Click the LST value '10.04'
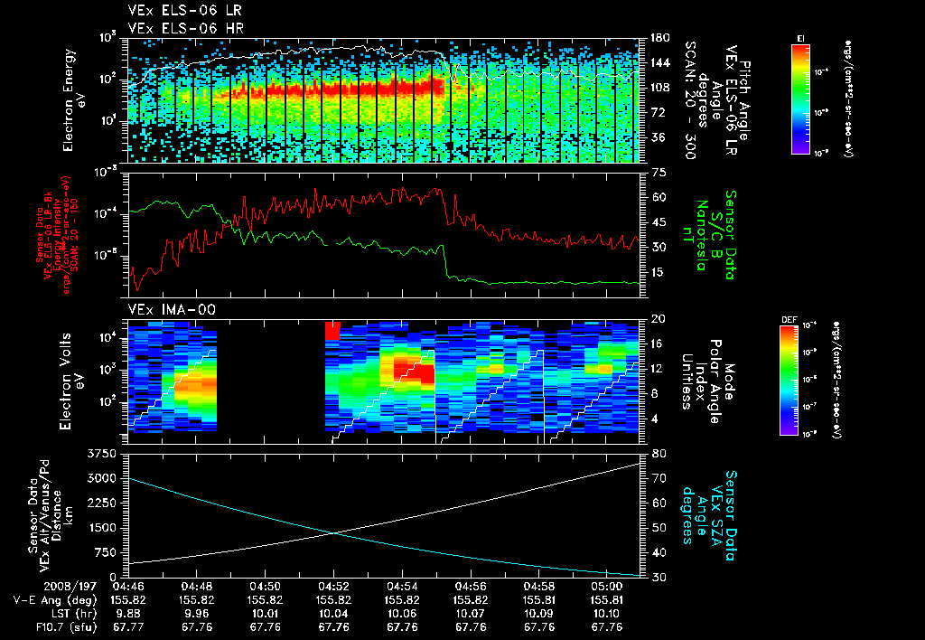 click(x=333, y=614)
